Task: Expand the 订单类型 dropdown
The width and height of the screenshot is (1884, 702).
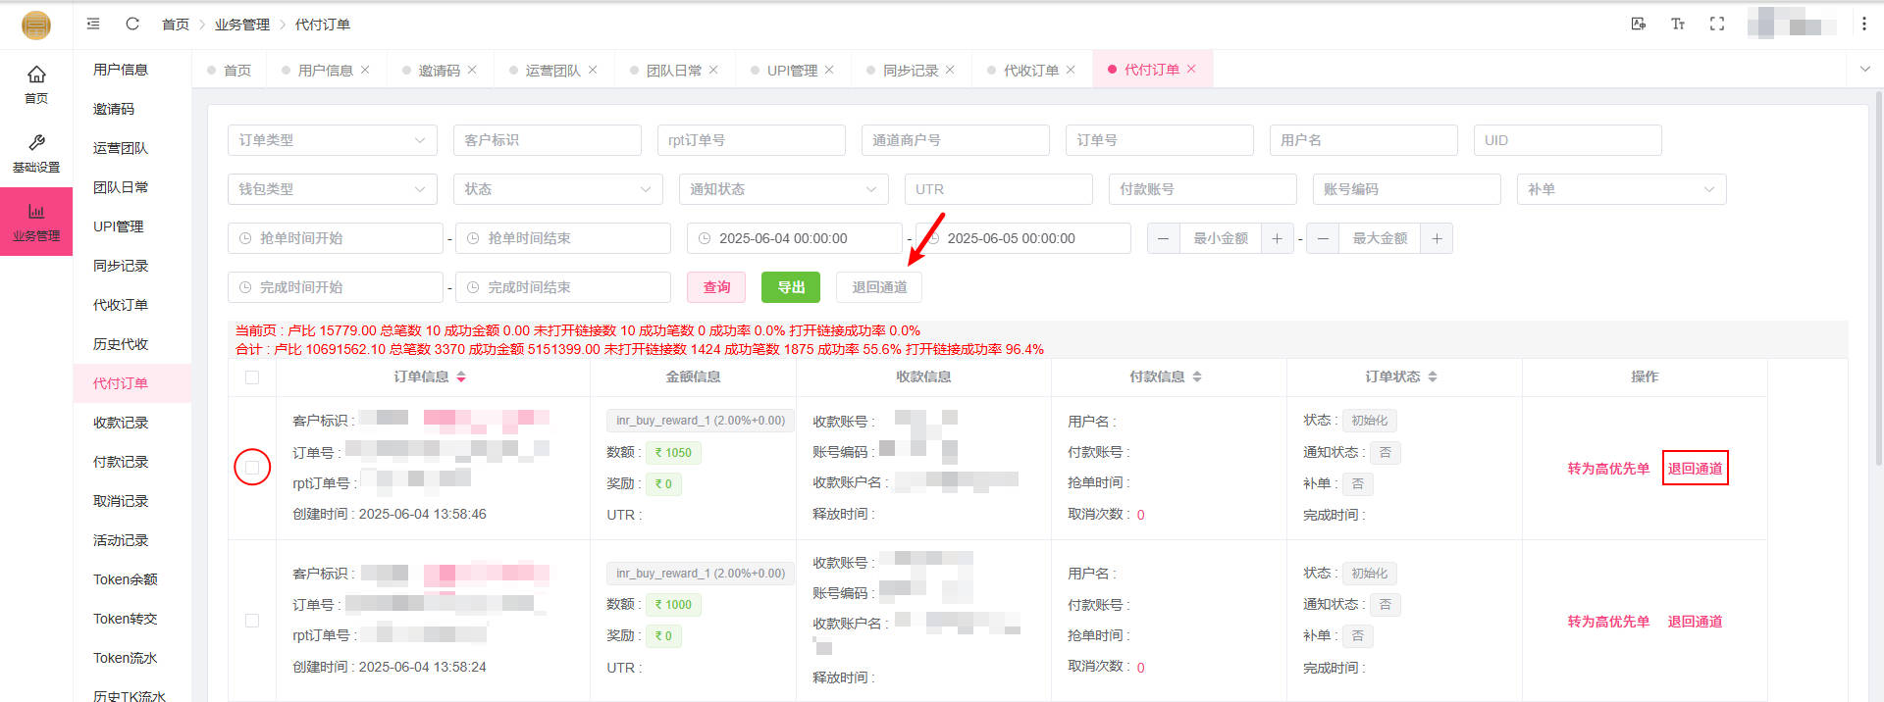Action: (x=332, y=140)
